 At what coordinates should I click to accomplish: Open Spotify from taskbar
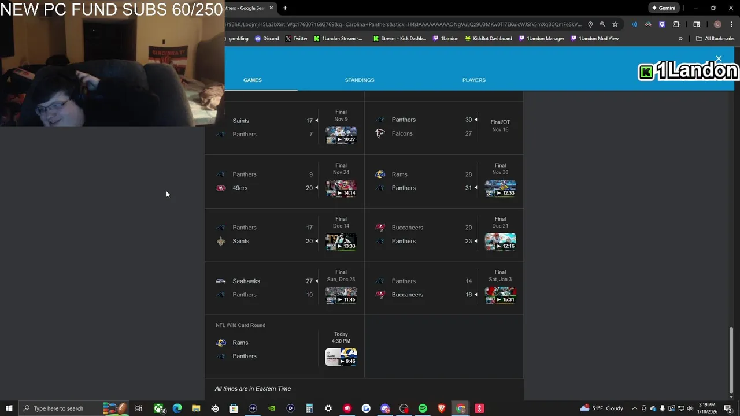(x=423, y=408)
